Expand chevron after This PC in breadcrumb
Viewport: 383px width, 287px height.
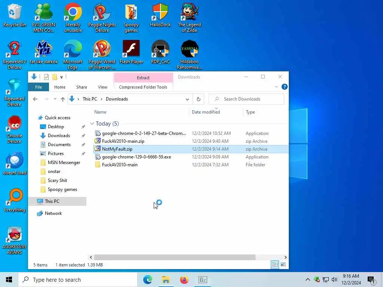point(101,99)
